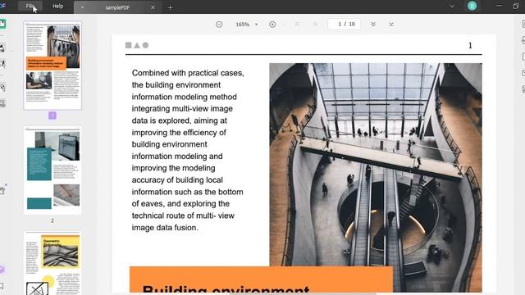The height and width of the screenshot is (295, 525).
Task: Open the Help menu
Action: point(57,6)
